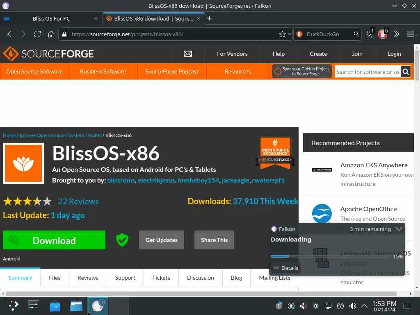Open the Falkon hamburger main menu

[410, 34]
